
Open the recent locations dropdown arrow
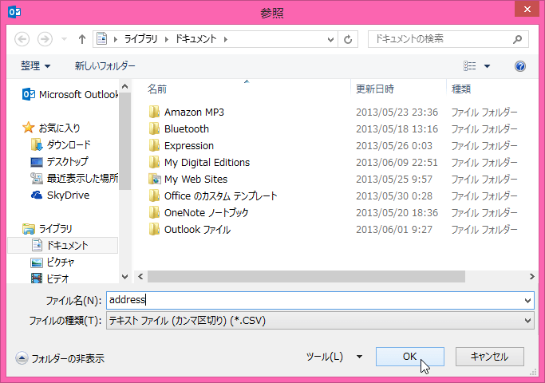(64, 39)
